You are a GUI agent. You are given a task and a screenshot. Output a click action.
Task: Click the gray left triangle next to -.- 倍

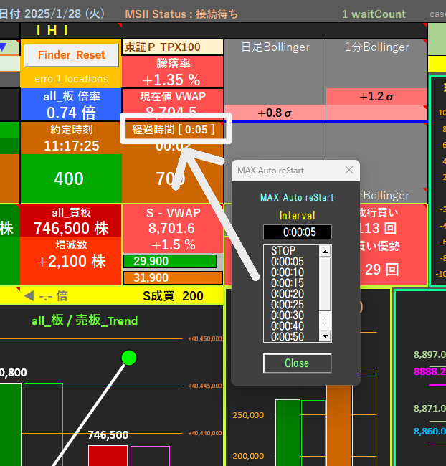click(x=29, y=295)
